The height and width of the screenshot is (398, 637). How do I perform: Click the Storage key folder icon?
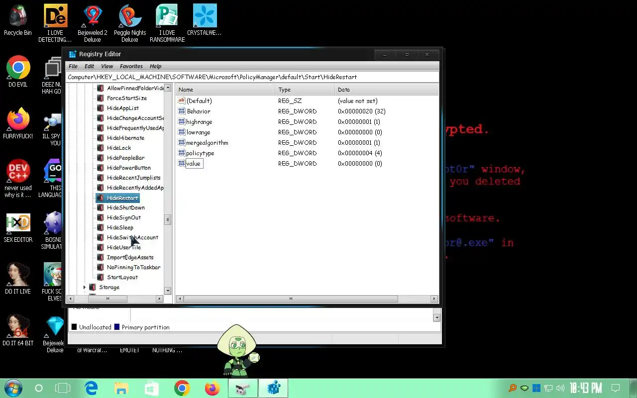[x=93, y=287]
